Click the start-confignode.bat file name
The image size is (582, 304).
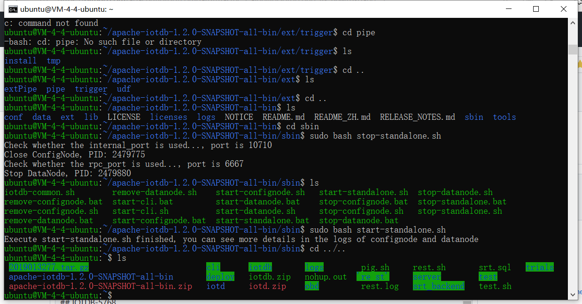tap(159, 220)
